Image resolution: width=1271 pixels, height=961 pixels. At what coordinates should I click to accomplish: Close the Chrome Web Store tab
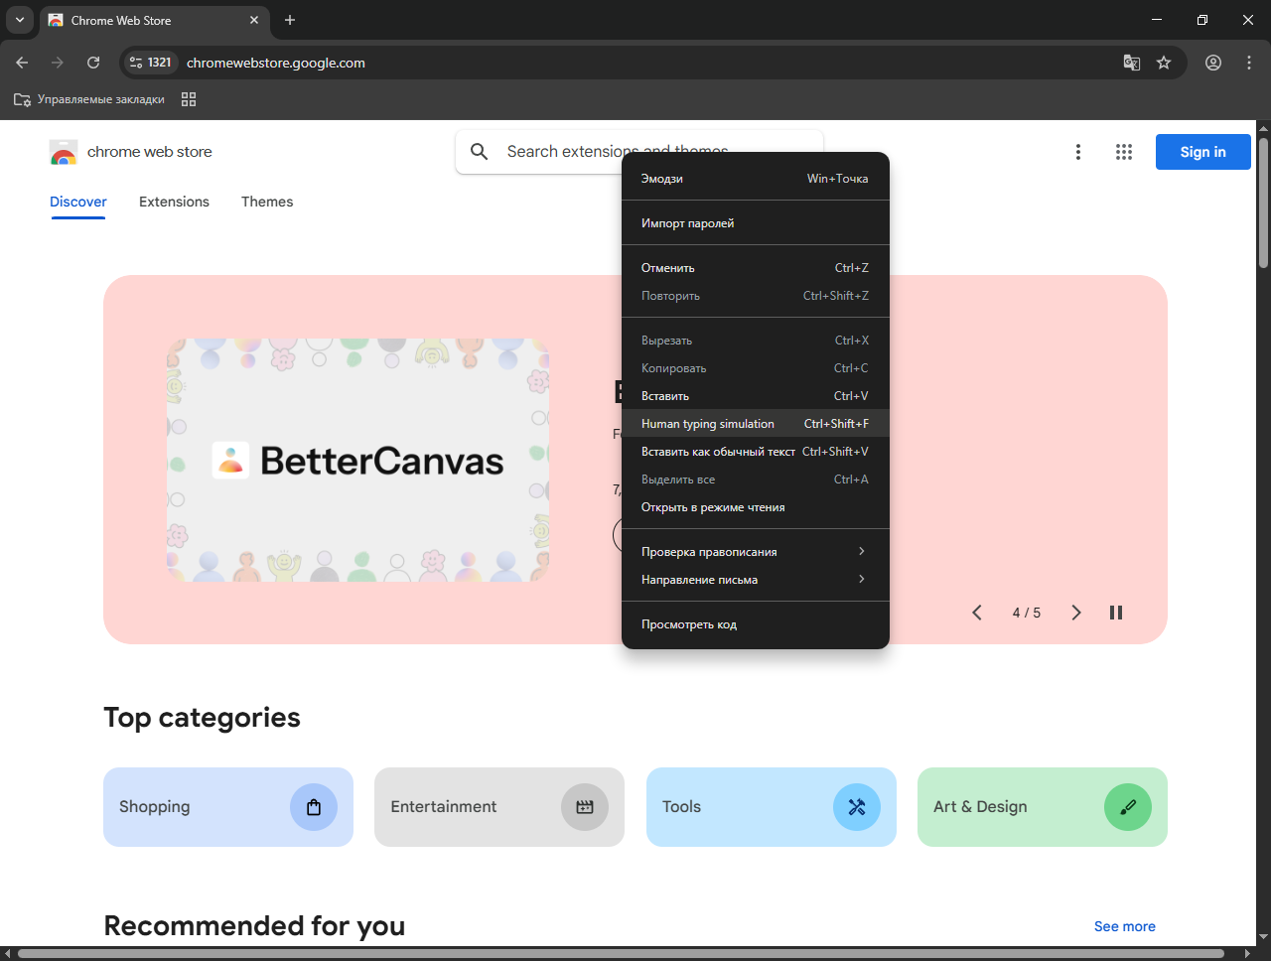click(254, 20)
